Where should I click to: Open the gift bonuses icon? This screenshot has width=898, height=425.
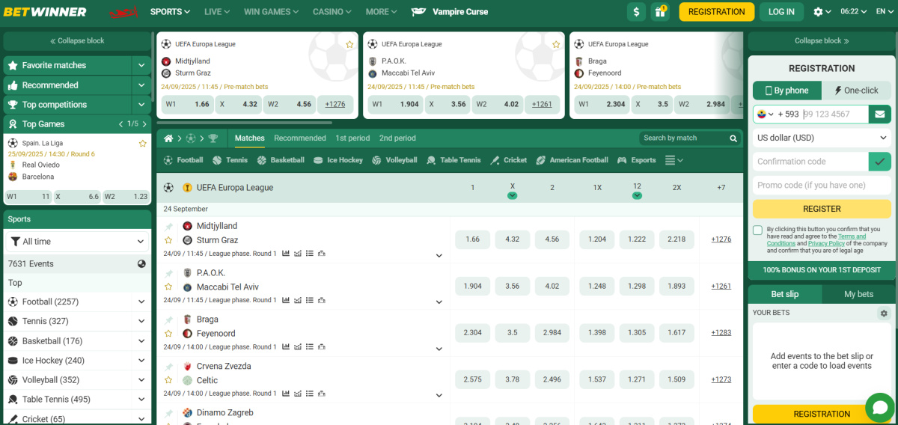click(659, 12)
